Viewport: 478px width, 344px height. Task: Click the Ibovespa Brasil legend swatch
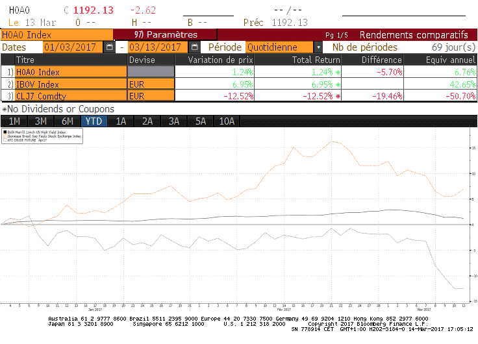5,136
